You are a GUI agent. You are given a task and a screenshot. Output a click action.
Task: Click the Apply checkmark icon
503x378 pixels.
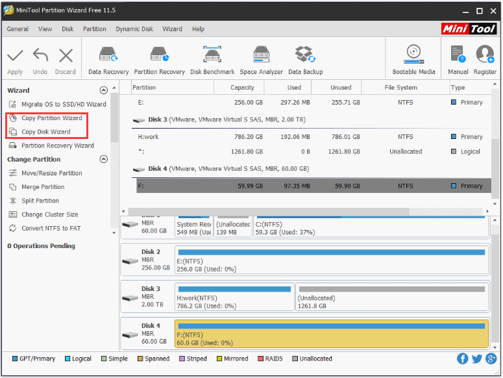click(15, 55)
